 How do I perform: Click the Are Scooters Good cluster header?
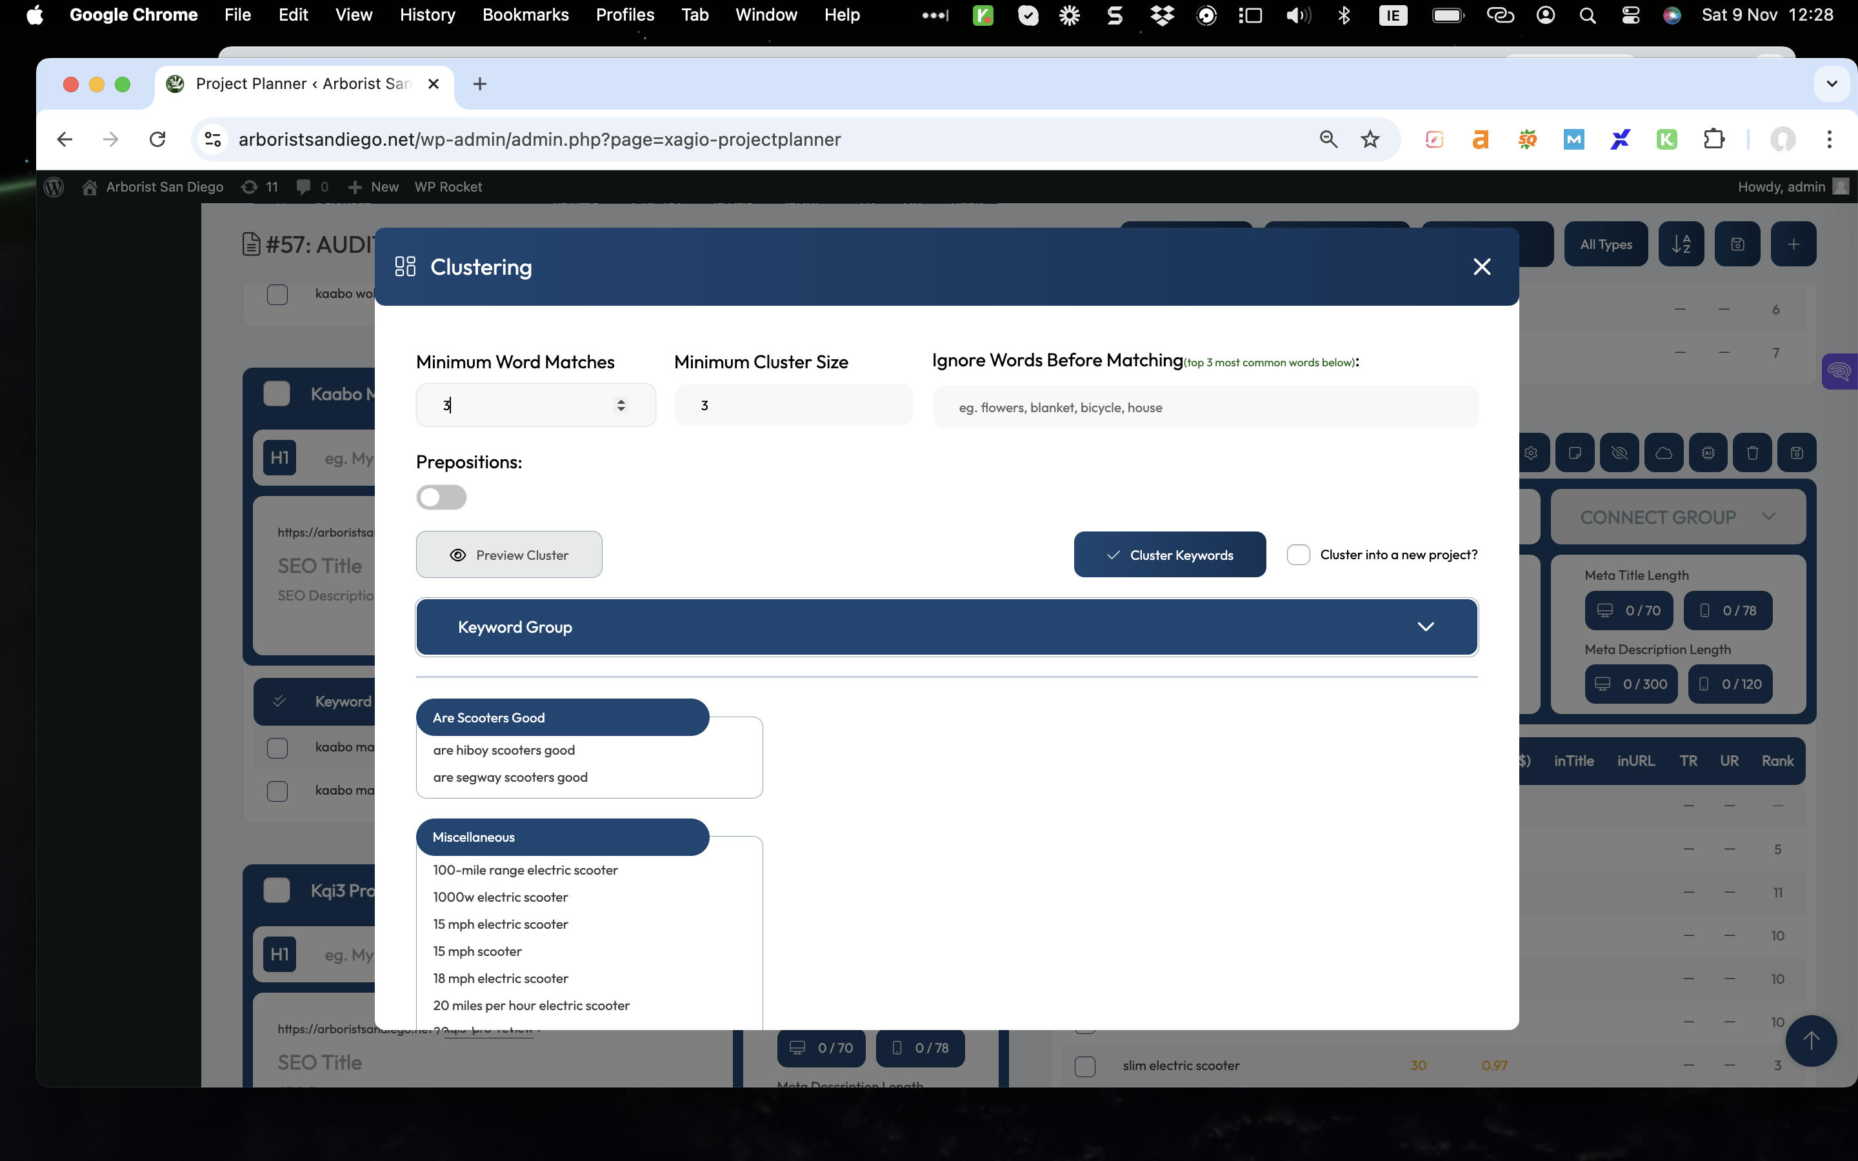coord(562,717)
